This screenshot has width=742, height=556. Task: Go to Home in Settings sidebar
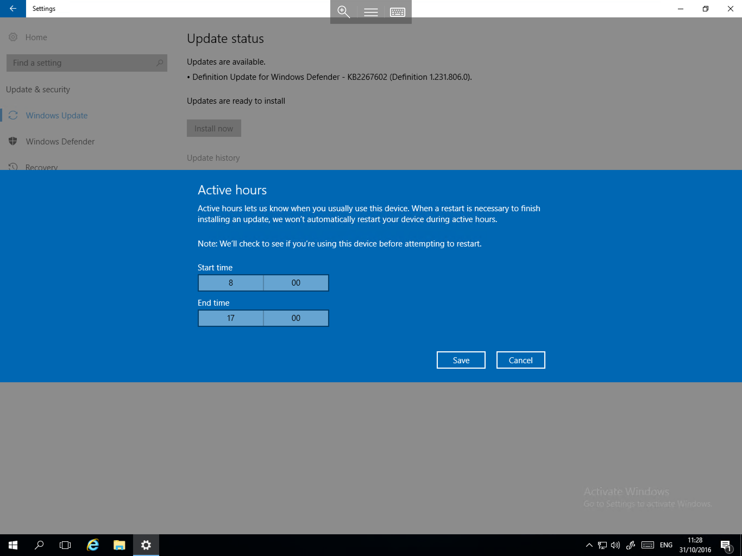point(36,37)
